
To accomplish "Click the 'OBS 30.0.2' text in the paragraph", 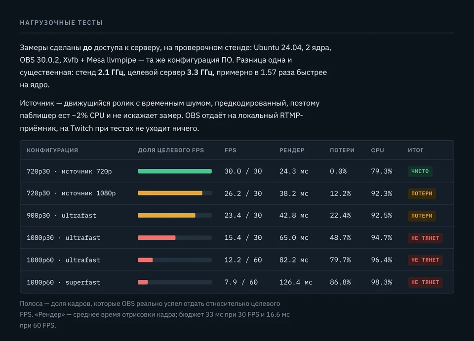I will 39,60.
